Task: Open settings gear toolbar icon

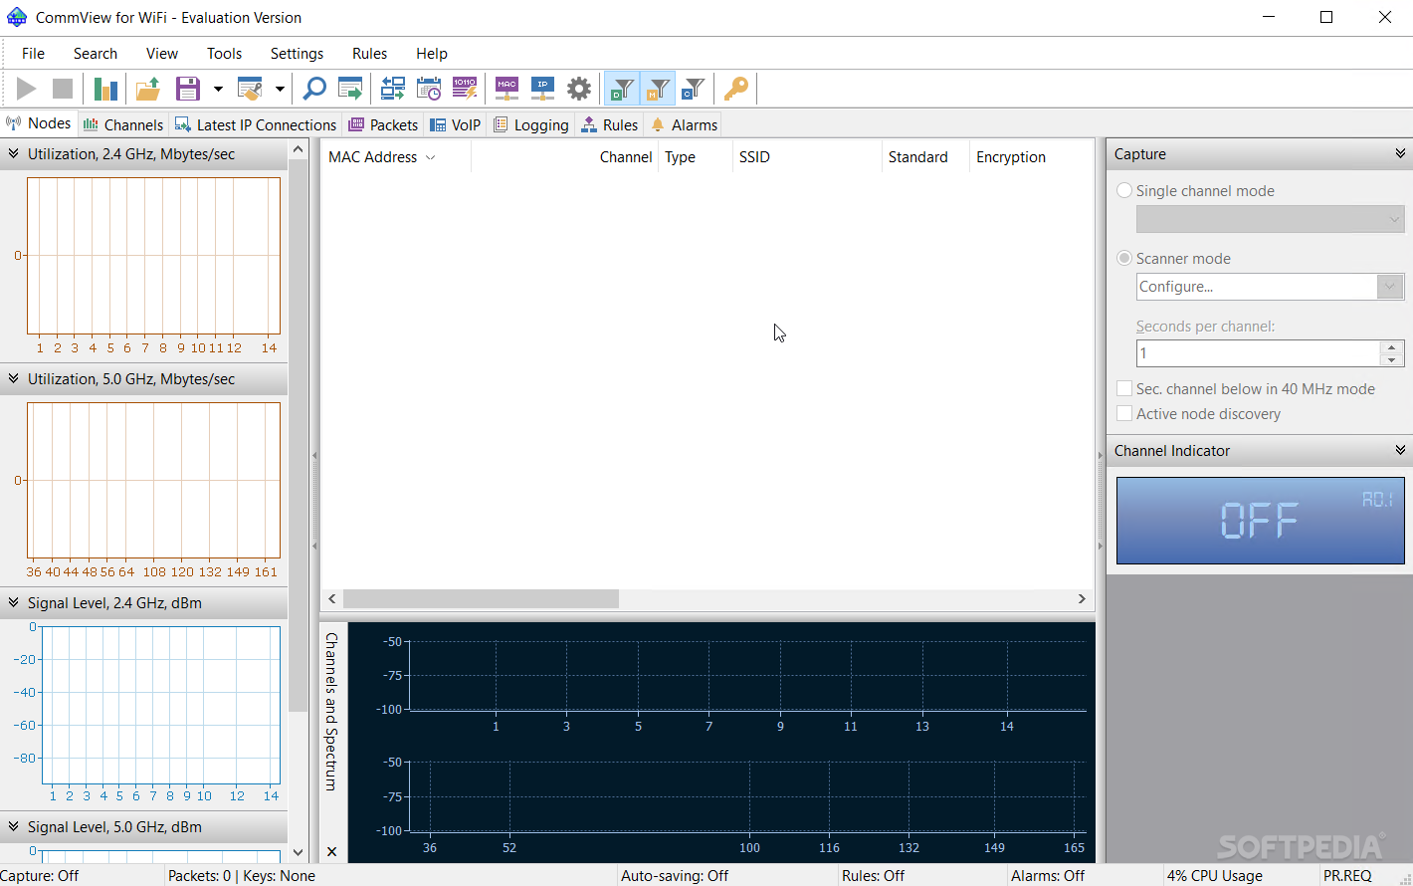Action: coord(579,89)
